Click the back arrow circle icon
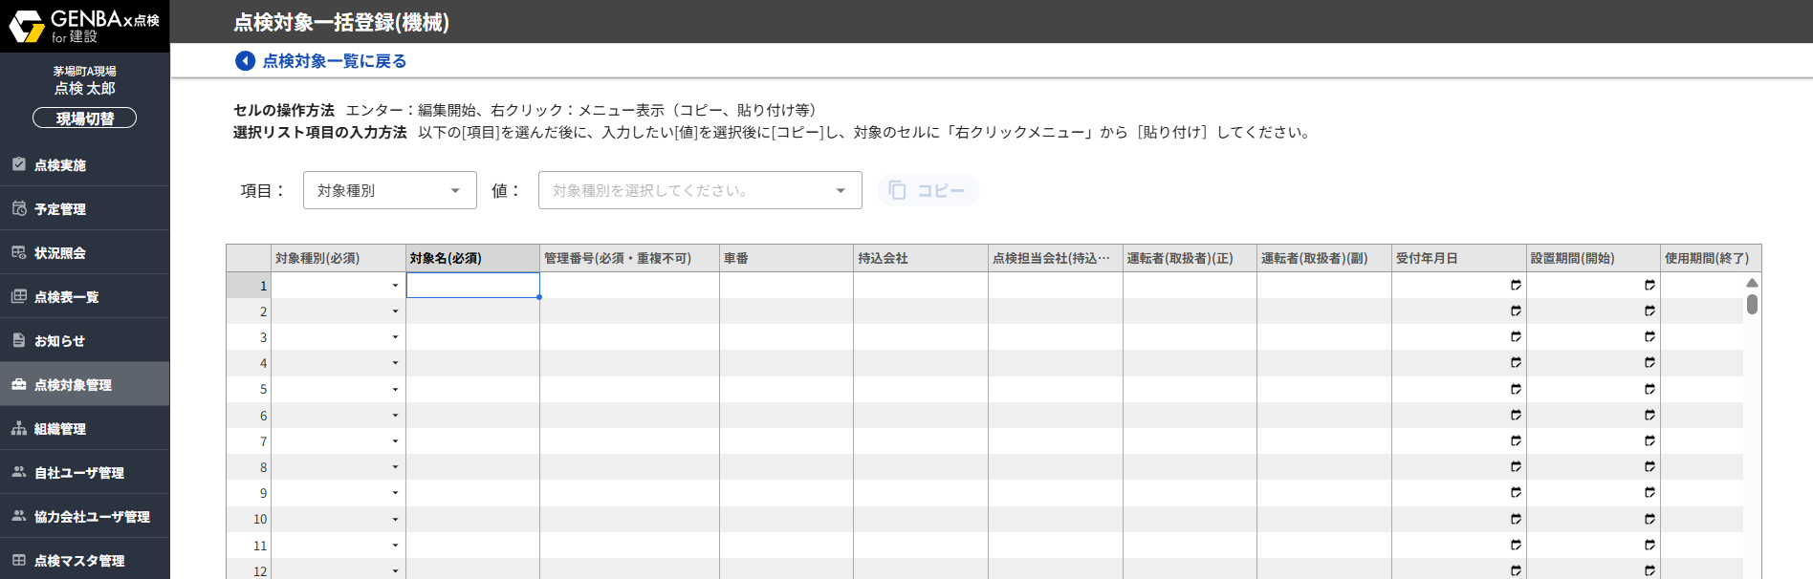The width and height of the screenshot is (1813, 579). pos(245,61)
